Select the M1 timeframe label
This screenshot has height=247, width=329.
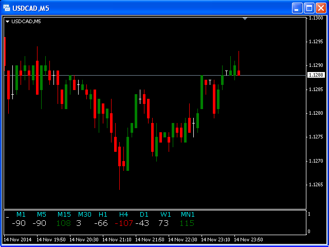pos(21,214)
